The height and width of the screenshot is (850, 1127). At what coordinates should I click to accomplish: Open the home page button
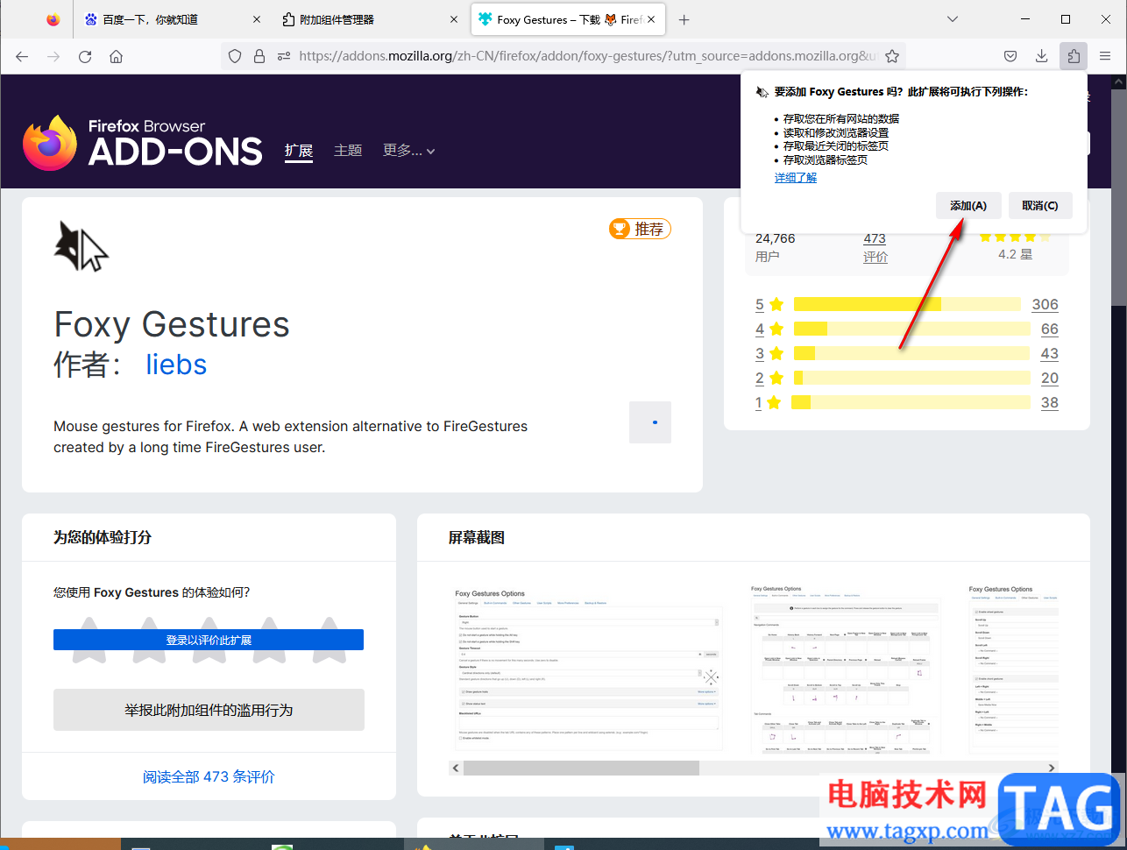(x=116, y=56)
